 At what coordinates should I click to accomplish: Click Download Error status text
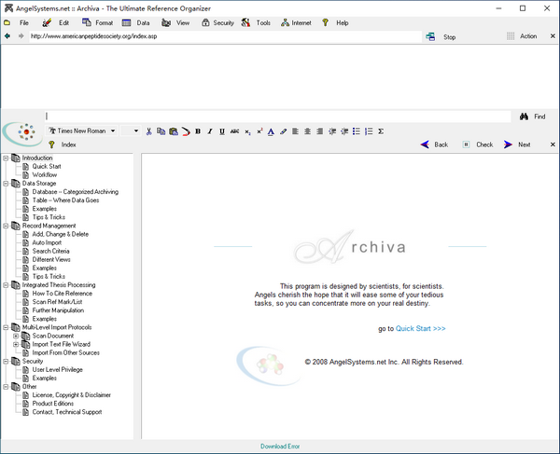coord(280,447)
